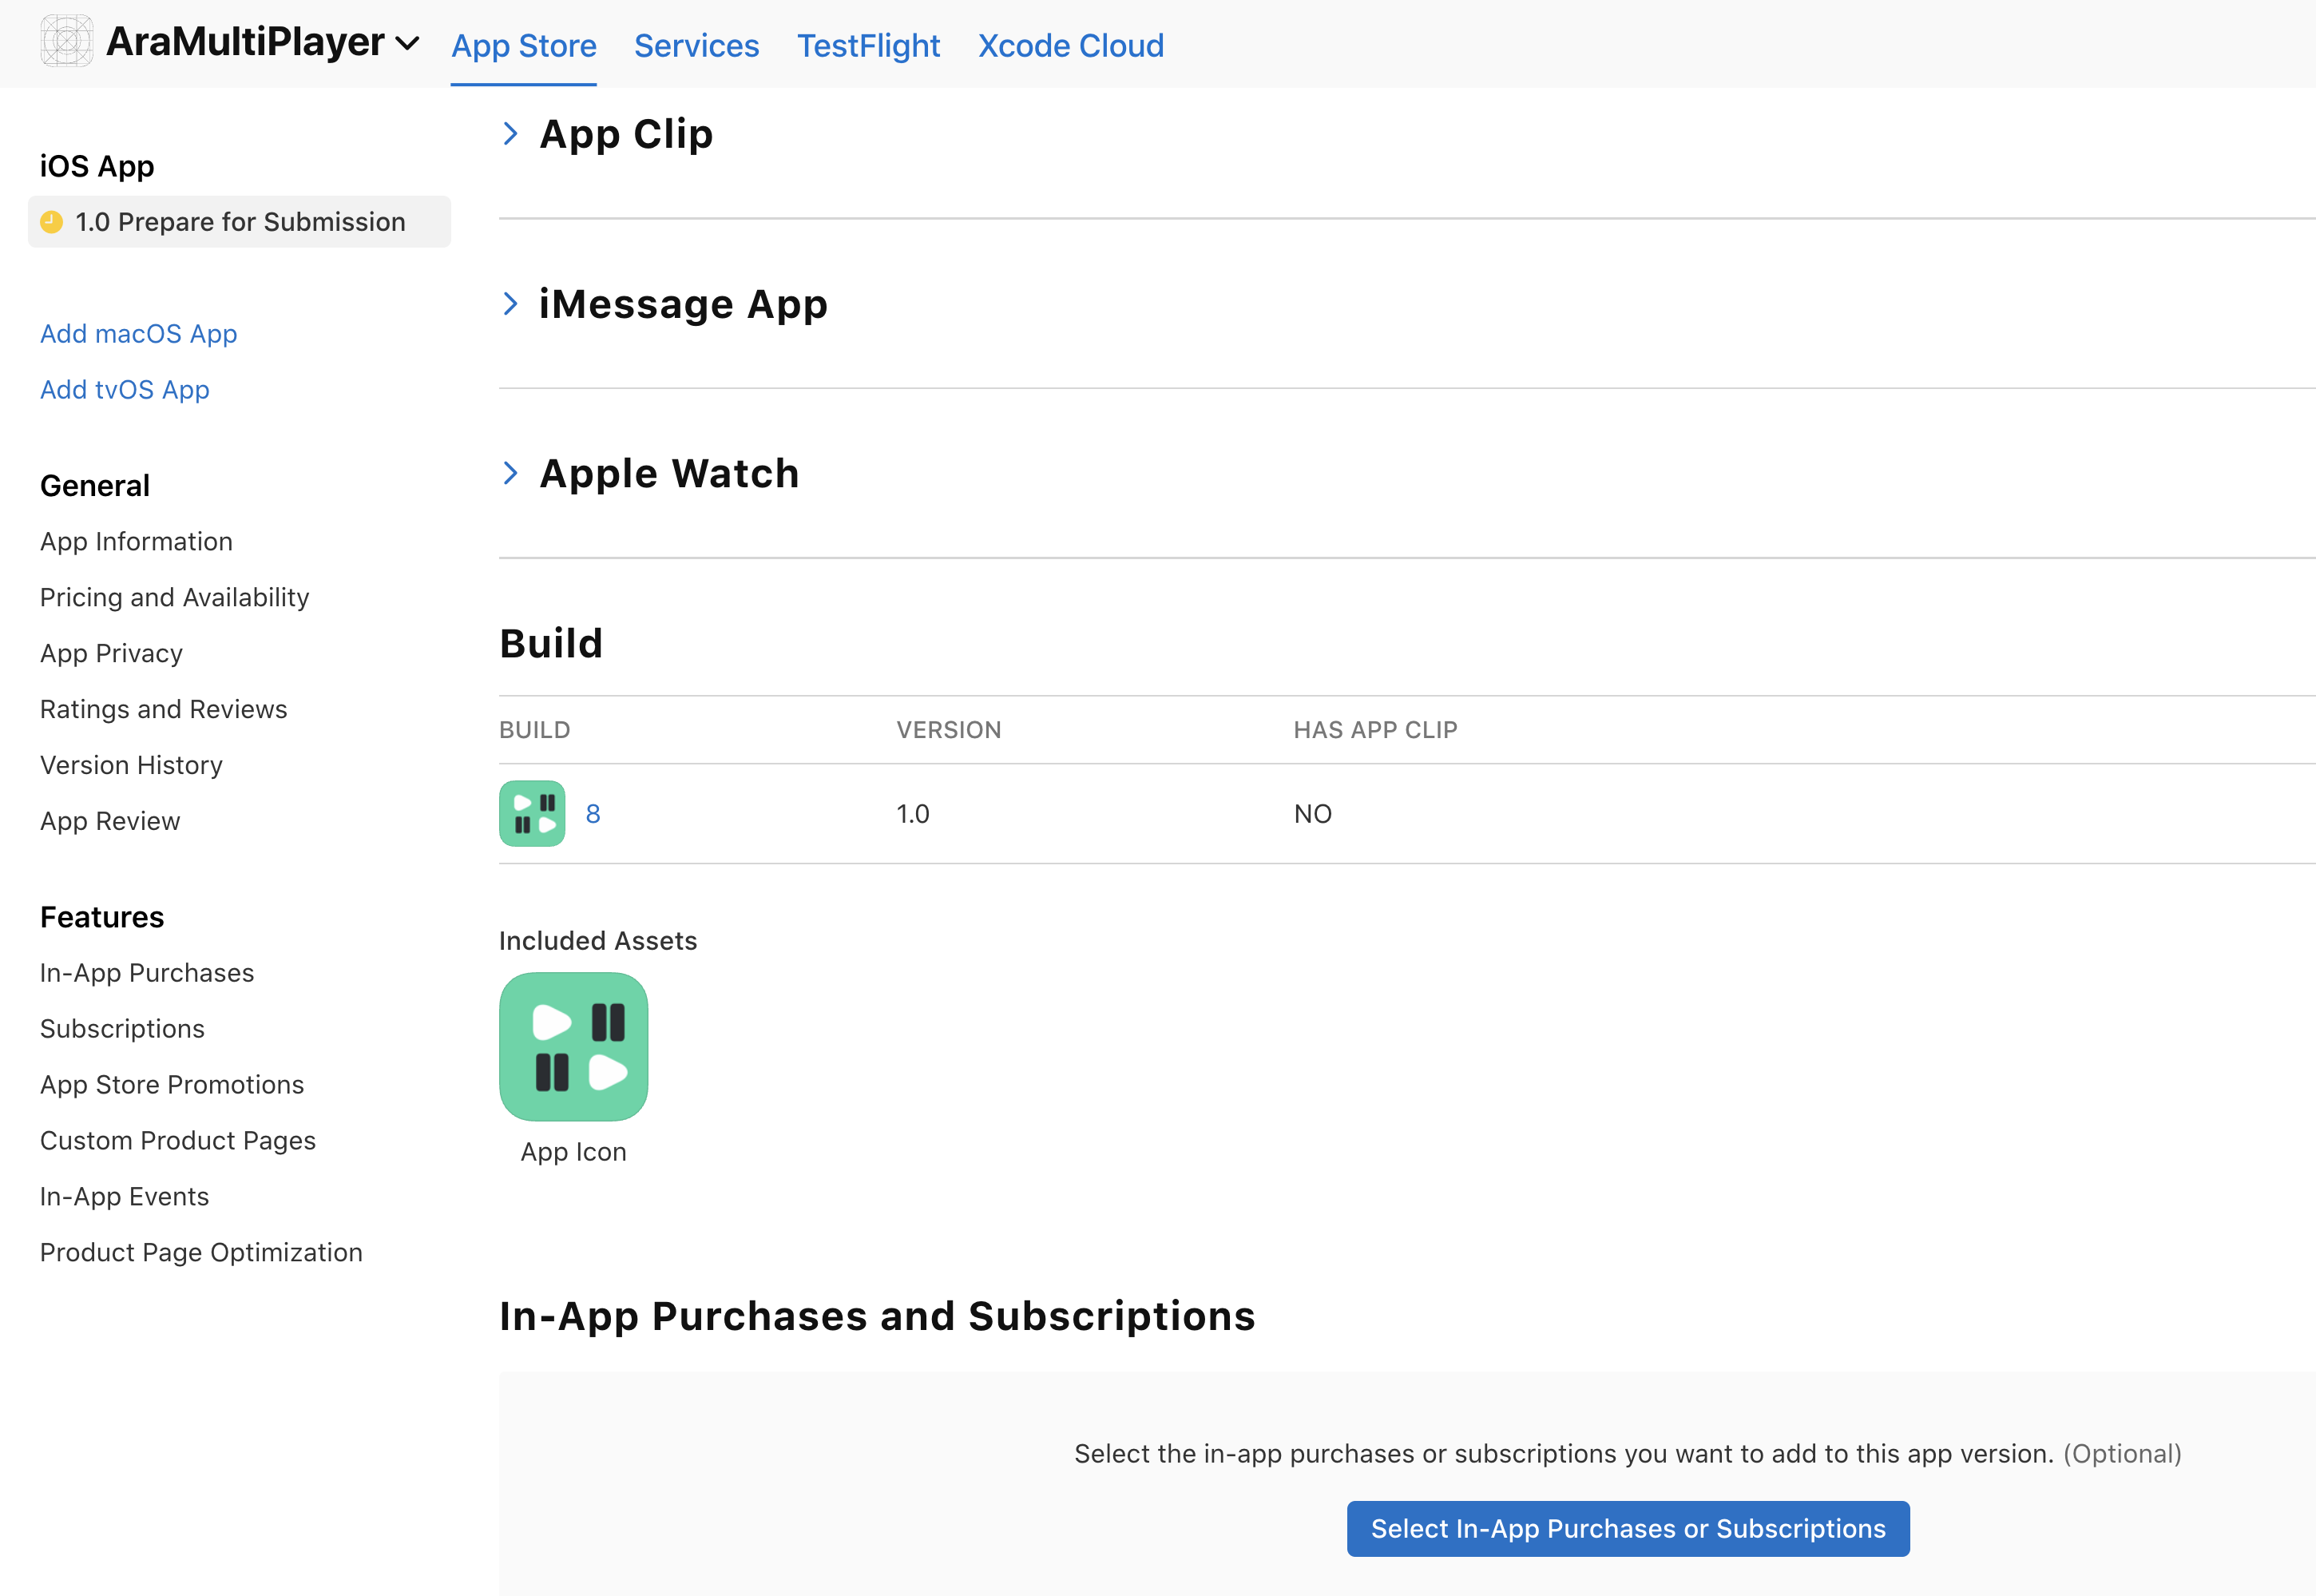Select the App Store tab

[x=524, y=46]
